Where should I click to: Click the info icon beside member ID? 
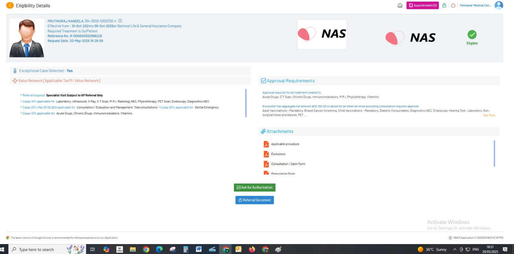click(120, 21)
